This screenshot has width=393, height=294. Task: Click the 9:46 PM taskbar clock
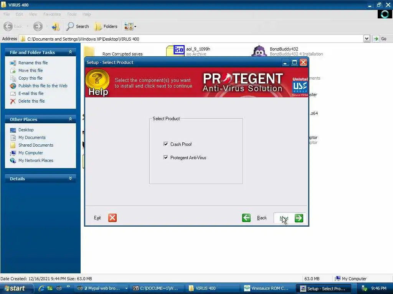click(x=379, y=288)
